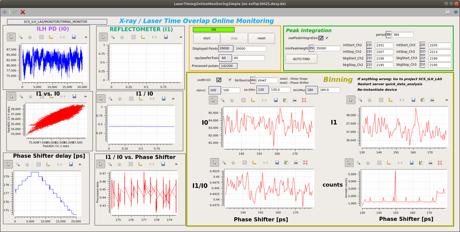
Task: Click gear icon in I1 / I0 vs. Phase Shifter toolbar
Action: point(119,164)
